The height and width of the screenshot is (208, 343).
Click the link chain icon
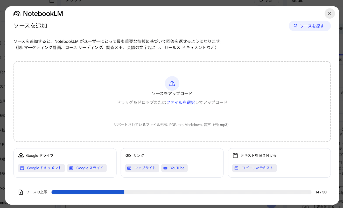pos(128,156)
